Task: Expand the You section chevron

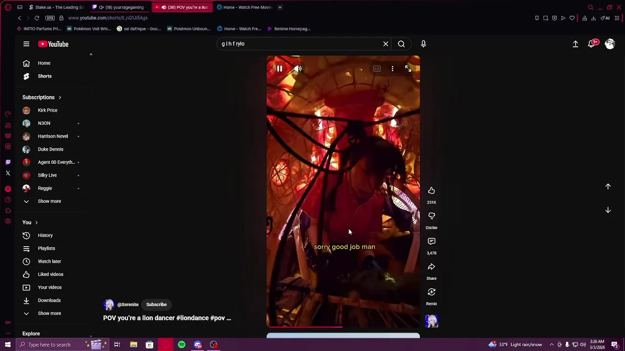Action: tap(36, 223)
